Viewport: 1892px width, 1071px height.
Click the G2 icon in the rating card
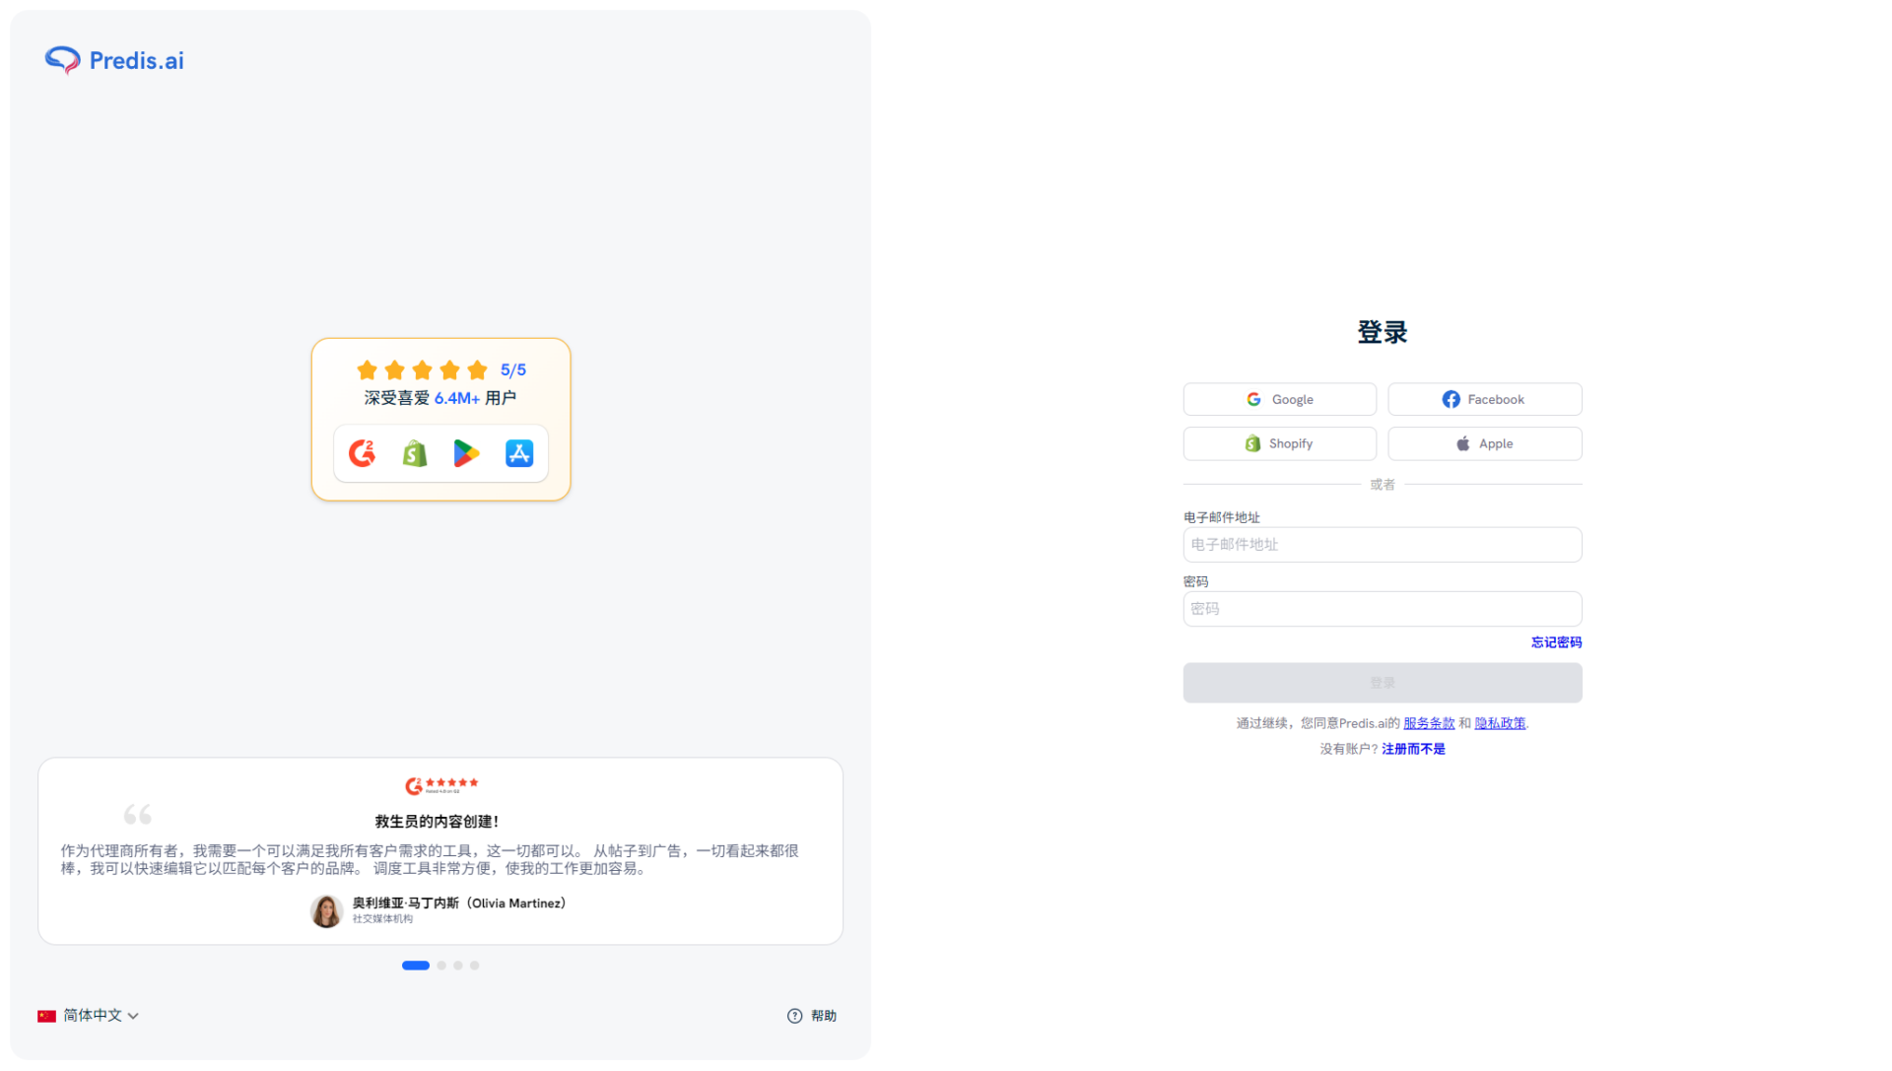click(362, 453)
